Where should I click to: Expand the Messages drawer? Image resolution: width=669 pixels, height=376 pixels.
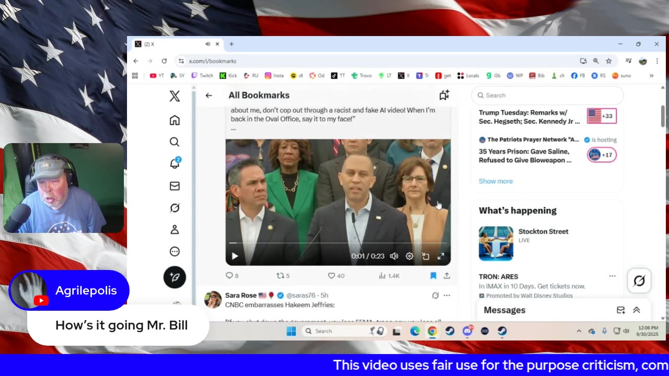637,310
